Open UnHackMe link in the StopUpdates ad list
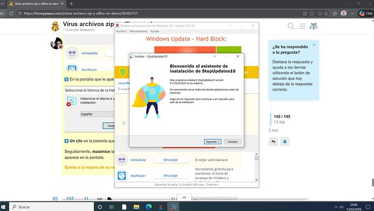The width and height of the screenshot is (374, 211). [138, 160]
